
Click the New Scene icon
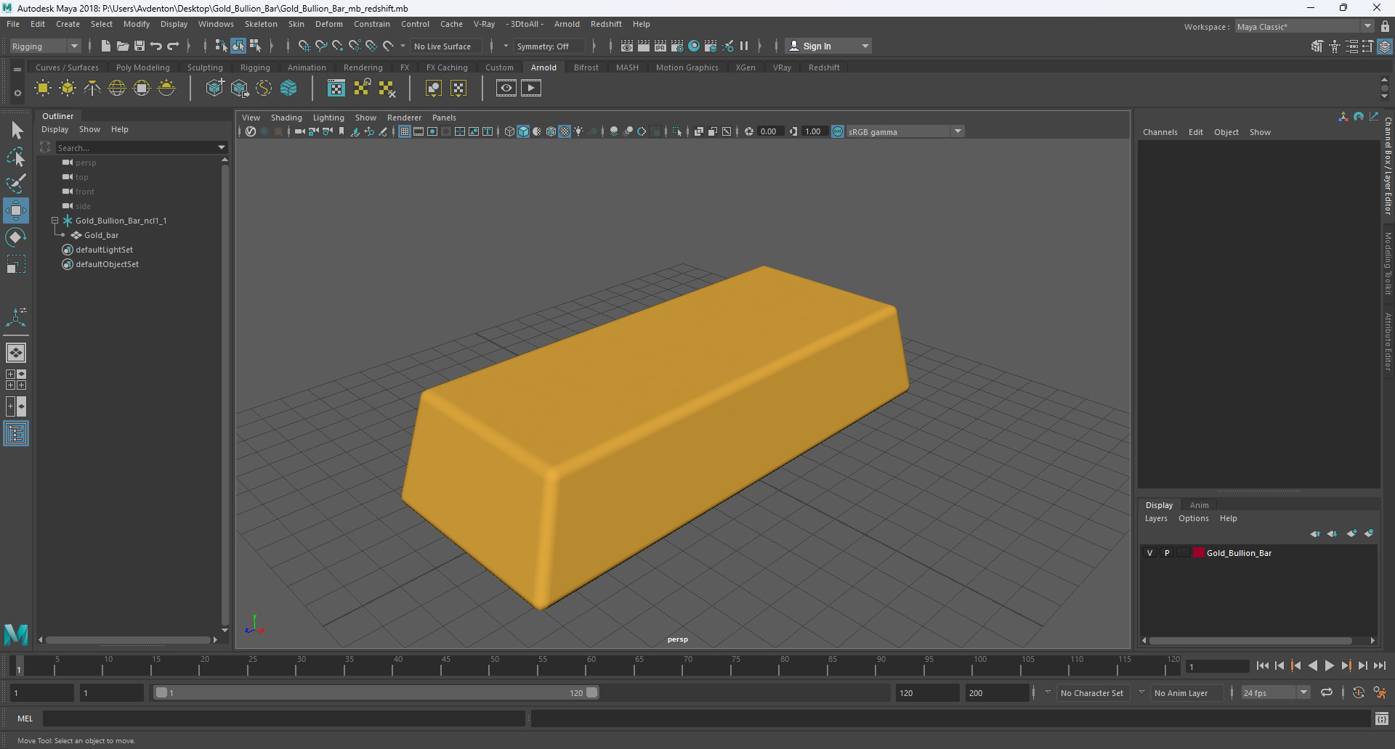coord(106,46)
